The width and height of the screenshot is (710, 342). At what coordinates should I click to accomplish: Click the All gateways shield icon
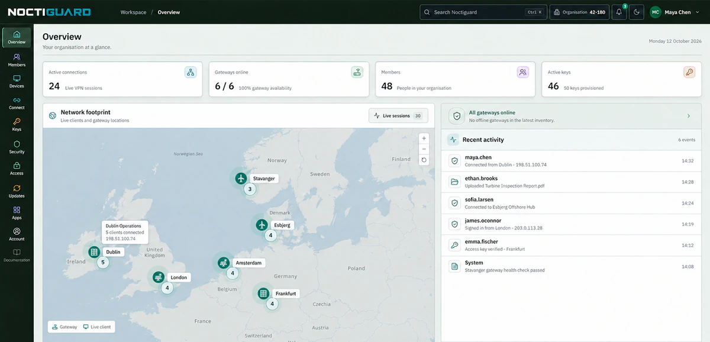pyautogui.click(x=457, y=116)
